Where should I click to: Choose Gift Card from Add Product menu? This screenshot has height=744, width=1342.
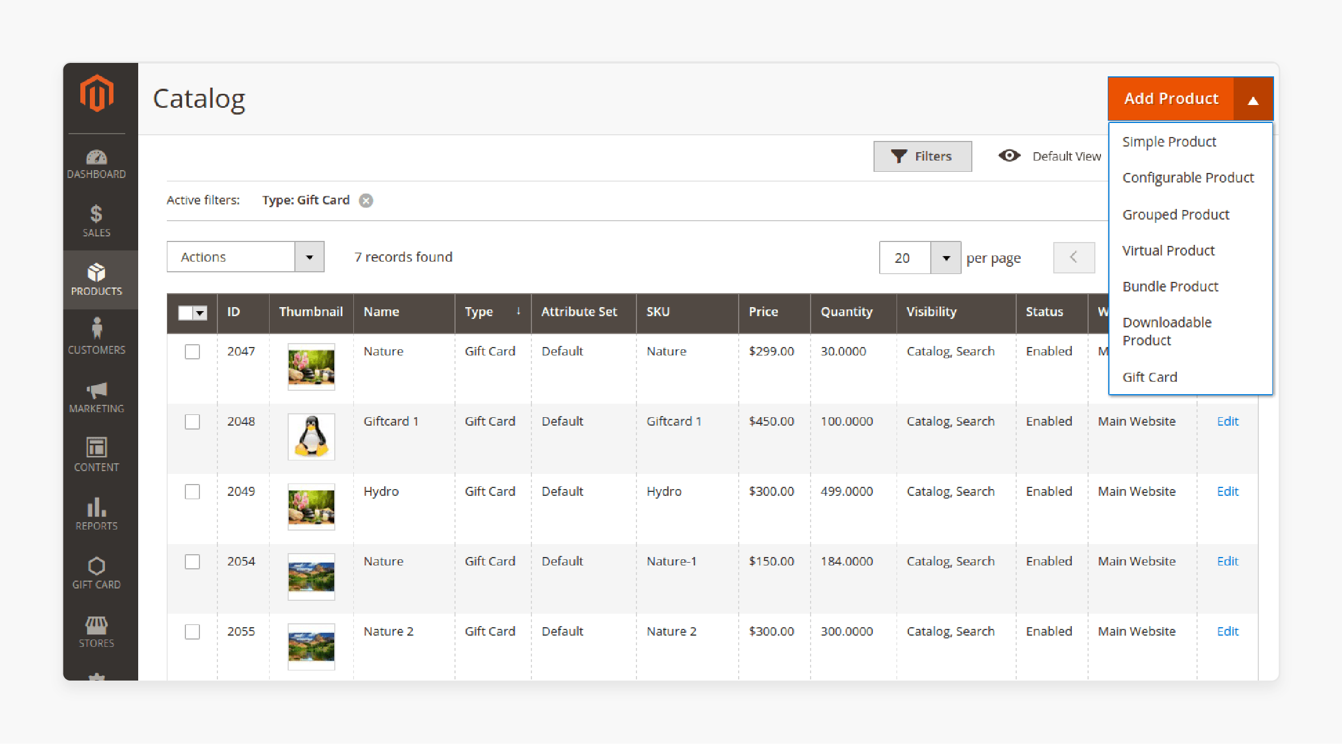coord(1149,377)
